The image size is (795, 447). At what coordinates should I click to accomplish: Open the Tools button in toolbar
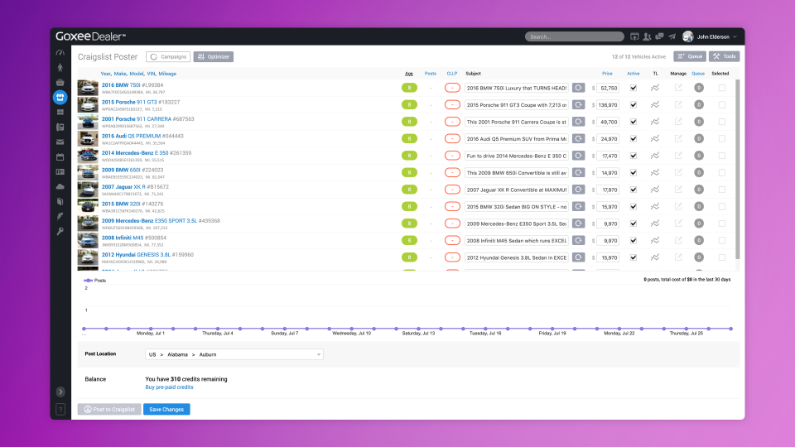724,56
